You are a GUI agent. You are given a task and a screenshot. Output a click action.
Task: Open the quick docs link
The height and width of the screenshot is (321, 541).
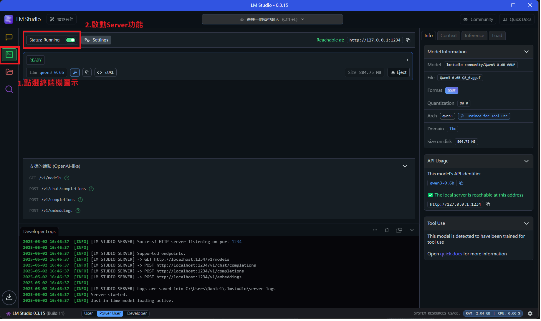(451, 254)
